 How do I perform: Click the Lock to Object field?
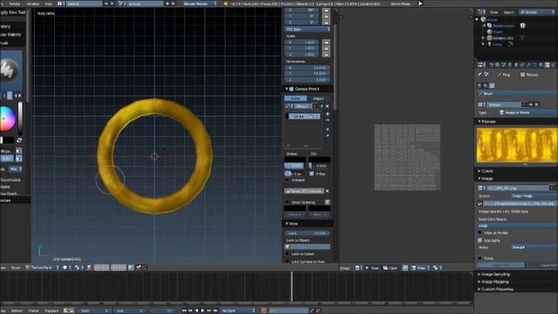[308, 247]
